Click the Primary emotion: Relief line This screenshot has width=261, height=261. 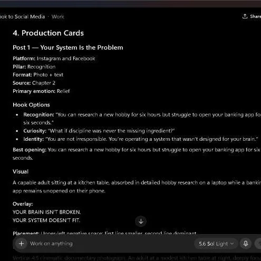[x=41, y=91]
